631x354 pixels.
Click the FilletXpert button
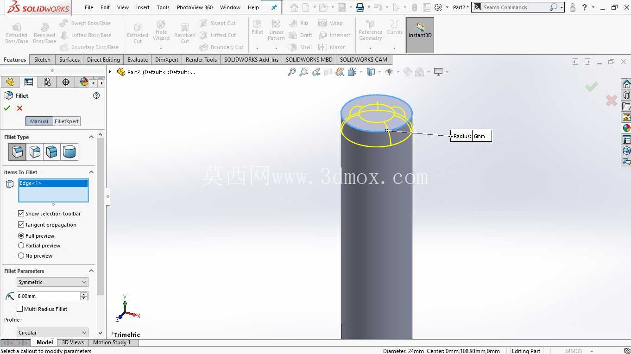point(67,121)
